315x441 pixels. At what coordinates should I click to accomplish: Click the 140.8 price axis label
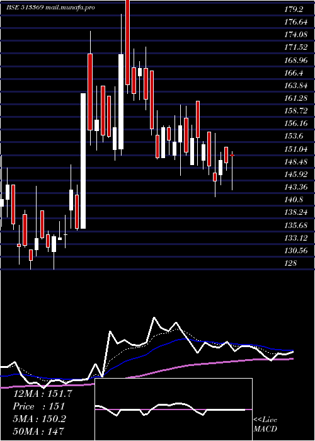click(x=294, y=200)
